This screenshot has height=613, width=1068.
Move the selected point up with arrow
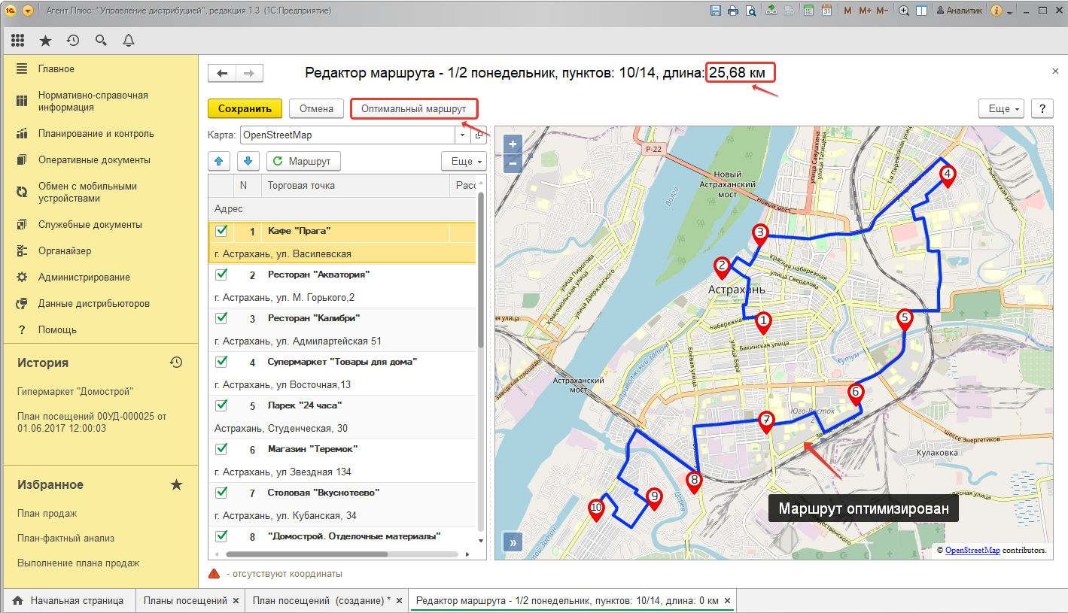(x=219, y=161)
